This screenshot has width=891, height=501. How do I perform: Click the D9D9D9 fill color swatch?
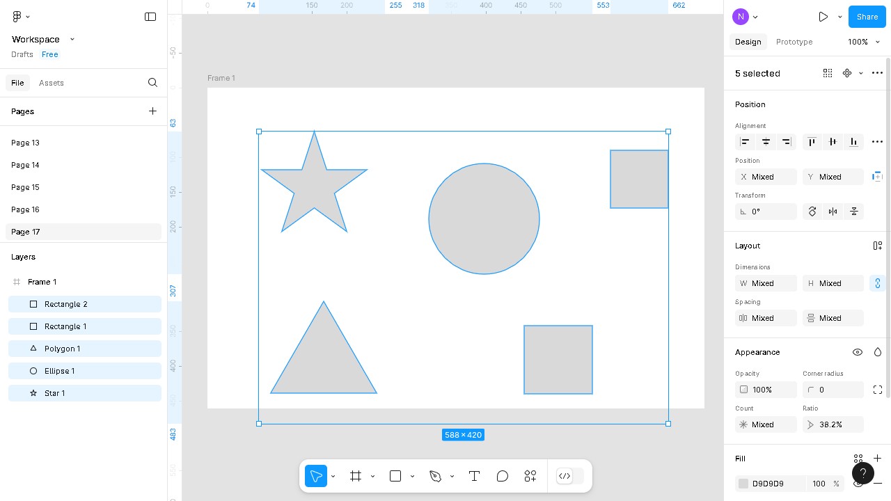coord(743,484)
